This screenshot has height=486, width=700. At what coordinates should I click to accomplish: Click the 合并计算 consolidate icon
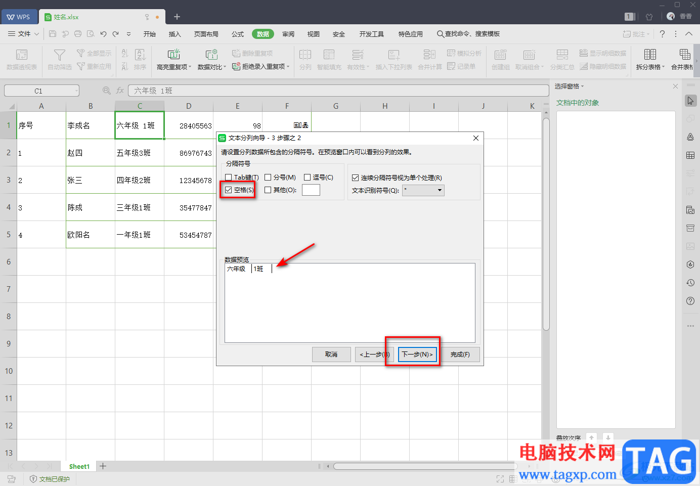(x=429, y=55)
